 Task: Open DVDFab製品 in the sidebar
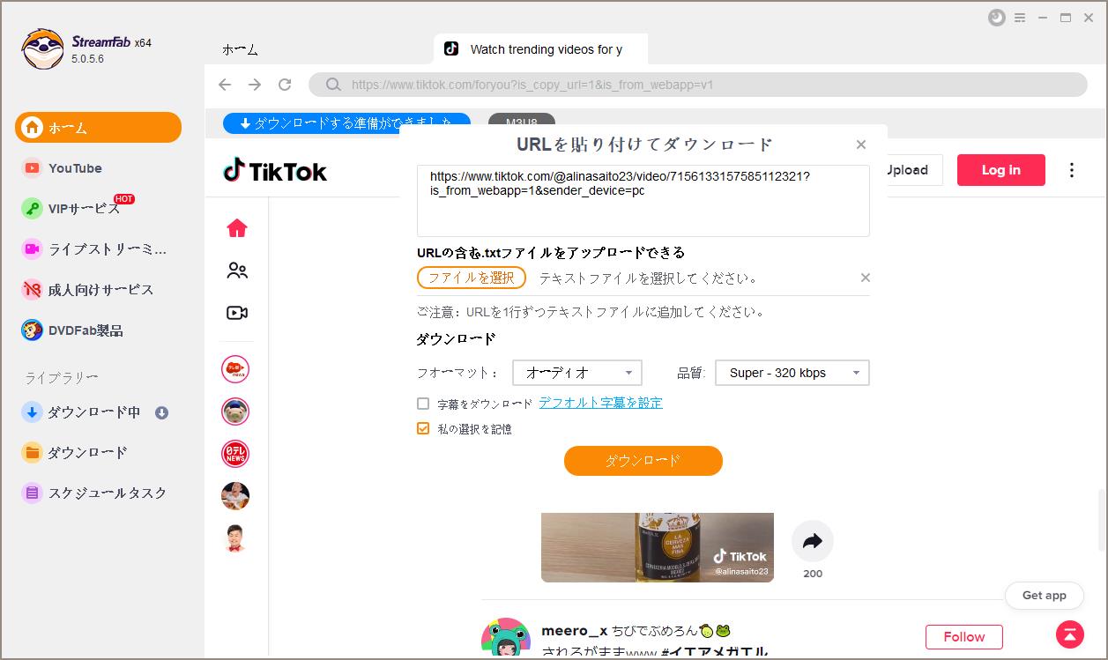[73, 330]
